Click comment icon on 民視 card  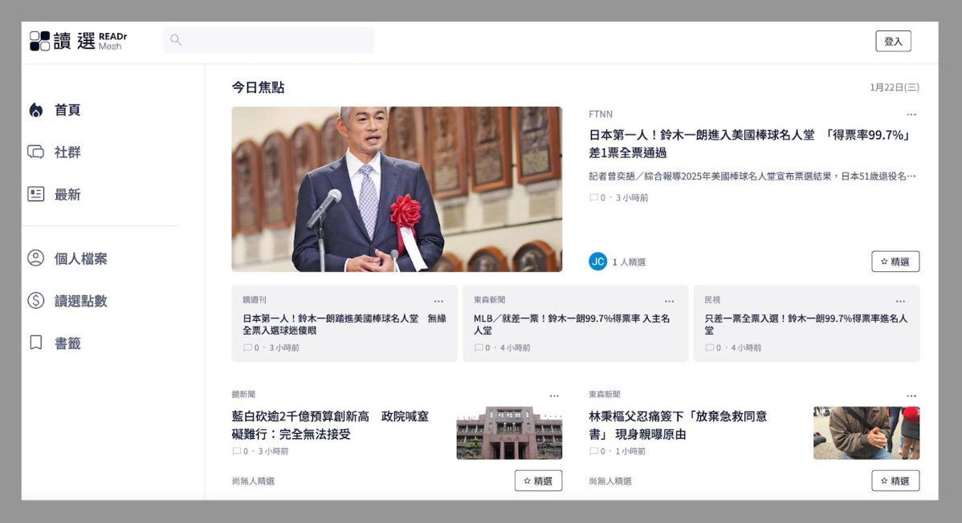pos(709,347)
